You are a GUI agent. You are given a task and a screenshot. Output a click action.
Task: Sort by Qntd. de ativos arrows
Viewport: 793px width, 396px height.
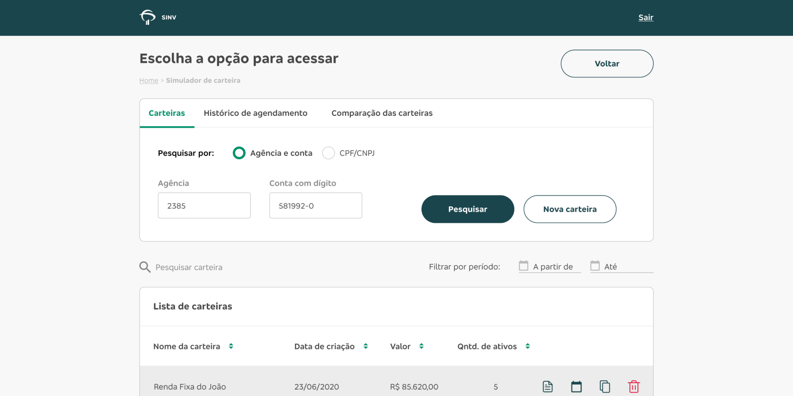pos(528,346)
